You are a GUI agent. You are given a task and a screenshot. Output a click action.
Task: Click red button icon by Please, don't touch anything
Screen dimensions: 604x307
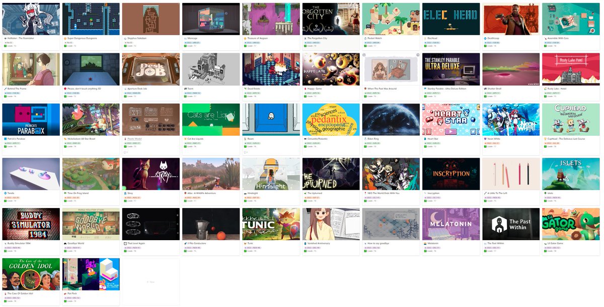click(65, 88)
